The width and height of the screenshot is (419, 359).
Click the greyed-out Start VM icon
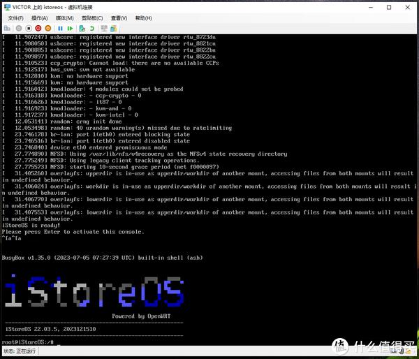coord(19,29)
